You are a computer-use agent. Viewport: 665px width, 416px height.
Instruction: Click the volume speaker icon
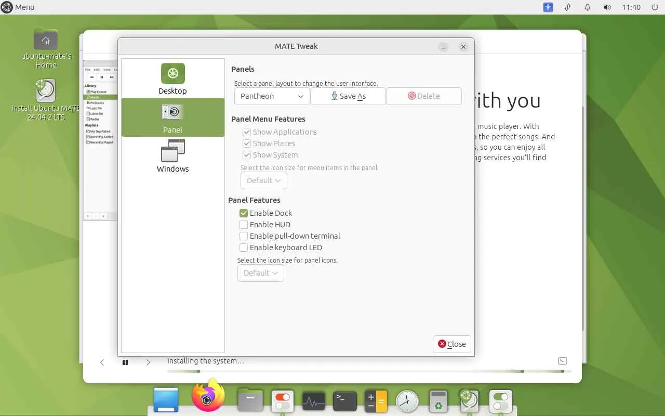click(607, 7)
